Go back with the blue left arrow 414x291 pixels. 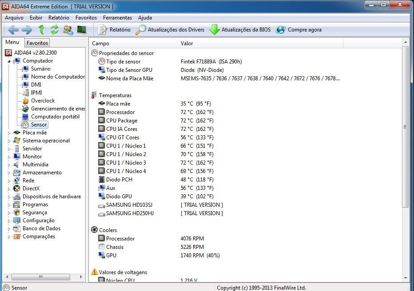click(13, 30)
